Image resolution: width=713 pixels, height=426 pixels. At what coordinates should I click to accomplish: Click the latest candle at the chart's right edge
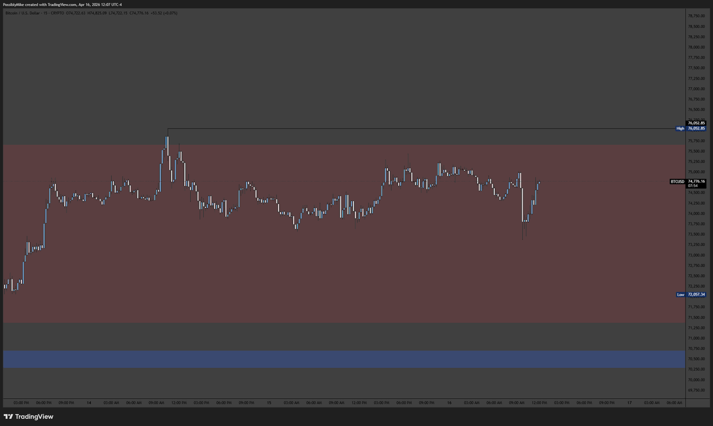pos(539,183)
